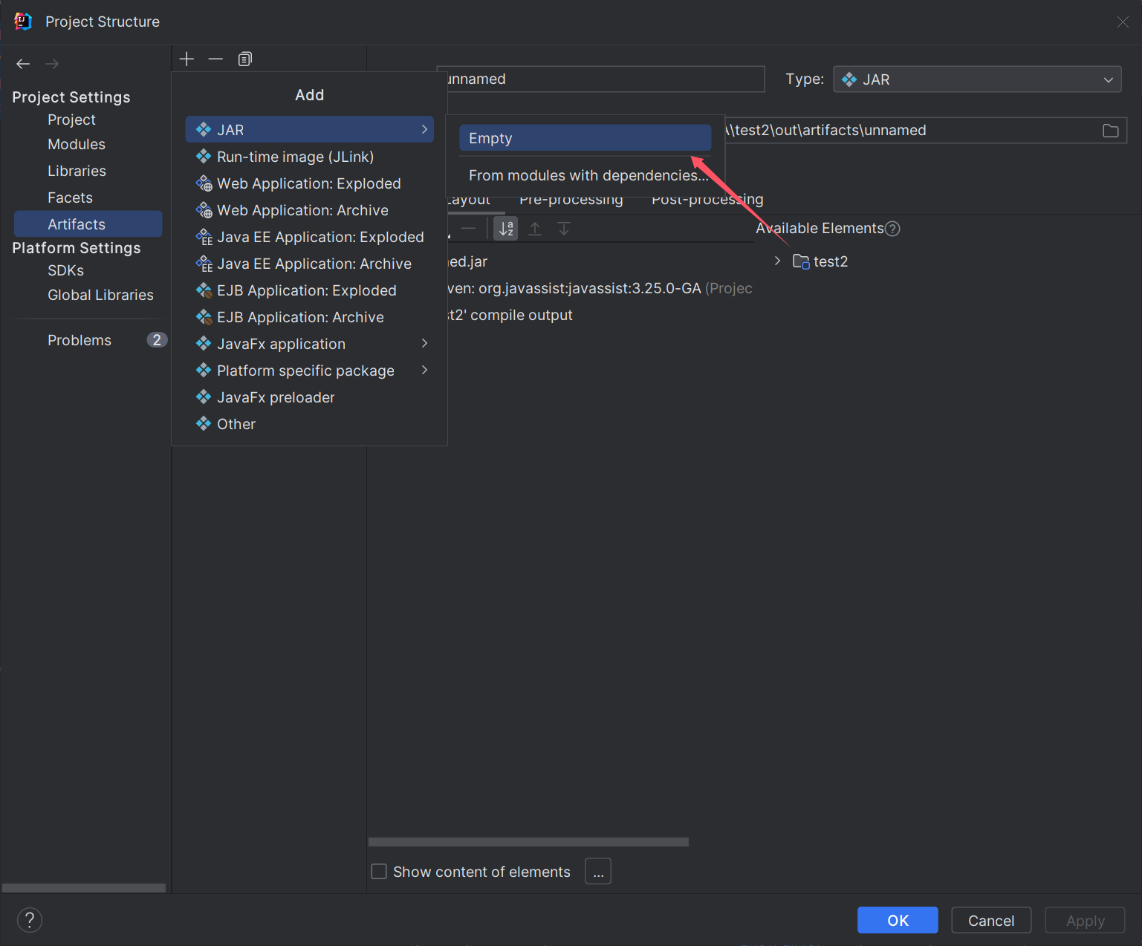The image size is (1142, 946).
Task: Open SDKs platform settings
Action: point(65,270)
